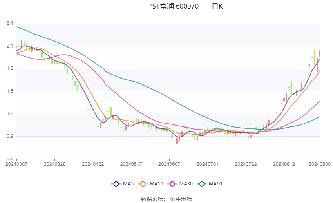333x203 pixels.
Task: Click the 20240422 date label
Action: (93, 164)
